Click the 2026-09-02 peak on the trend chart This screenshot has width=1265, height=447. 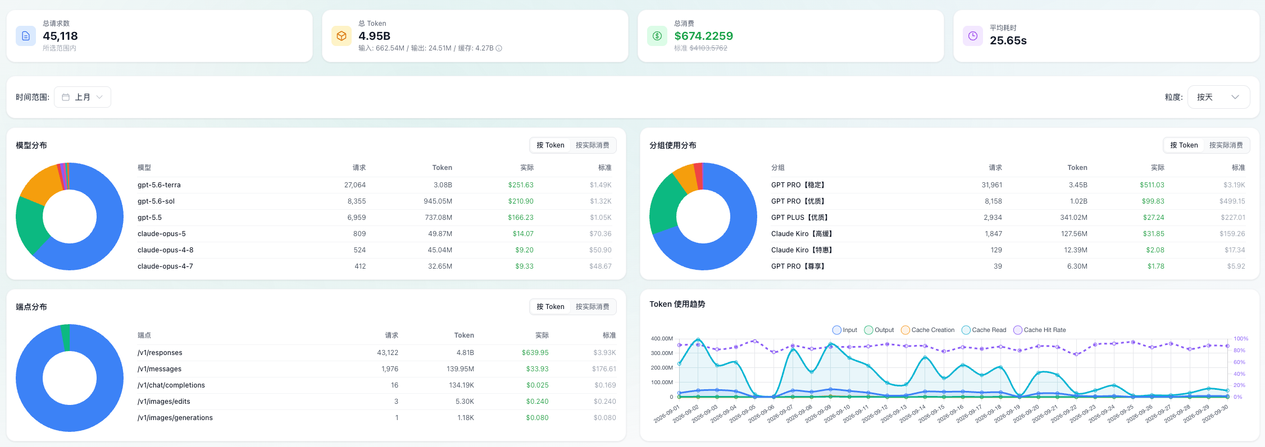coord(698,339)
